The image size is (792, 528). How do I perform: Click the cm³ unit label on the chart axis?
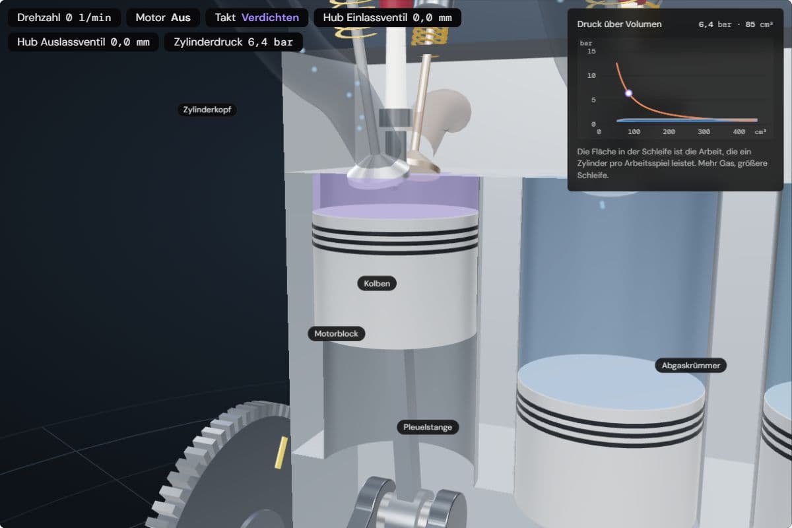pyautogui.click(x=760, y=132)
